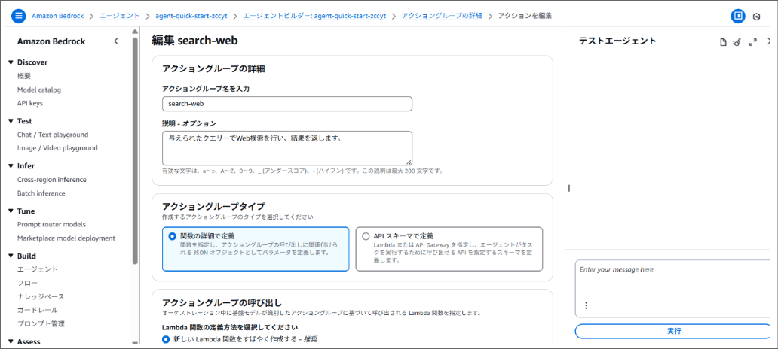Go to the Amazon Bedrock breadcrumb link
778x349 pixels.
tap(58, 16)
